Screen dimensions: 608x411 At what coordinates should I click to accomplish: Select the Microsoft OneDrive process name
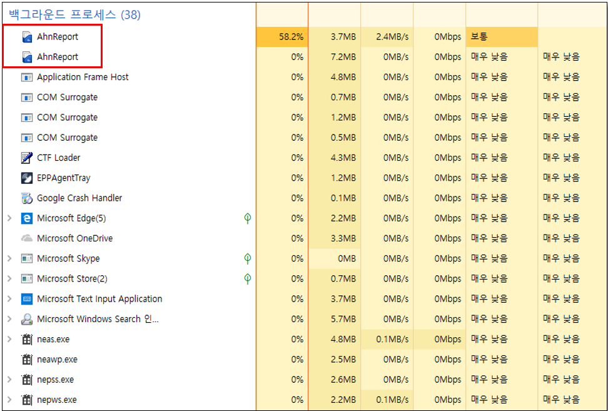pos(75,238)
